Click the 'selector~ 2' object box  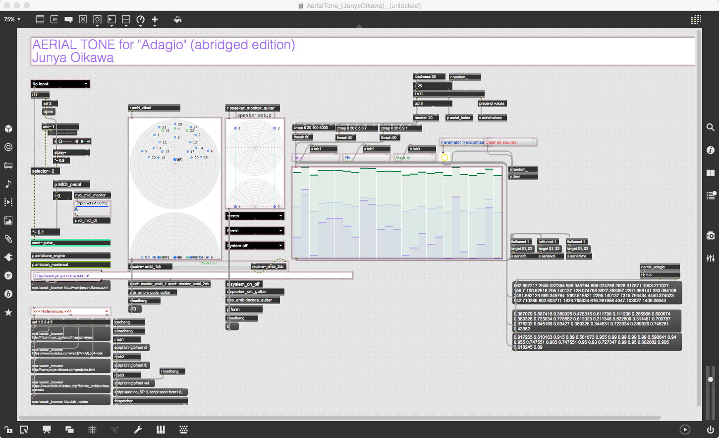[x=46, y=171]
